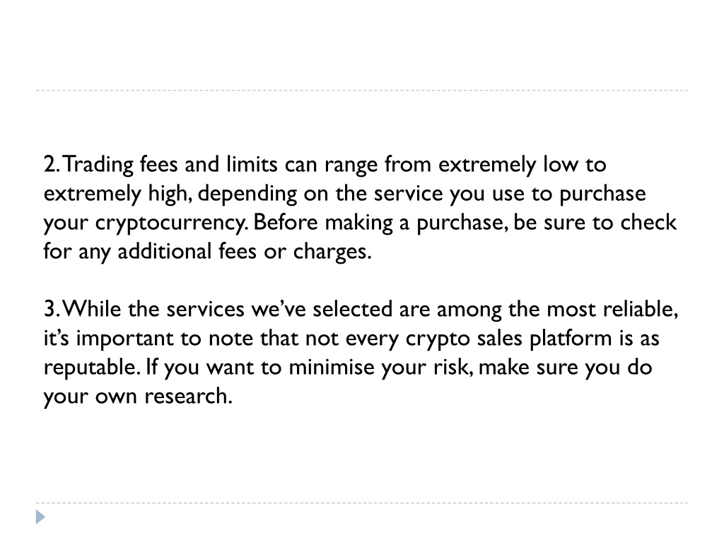Screen dimensions: 724x543
Task: Click the blue triangle arrow icon
Action: point(40,517)
